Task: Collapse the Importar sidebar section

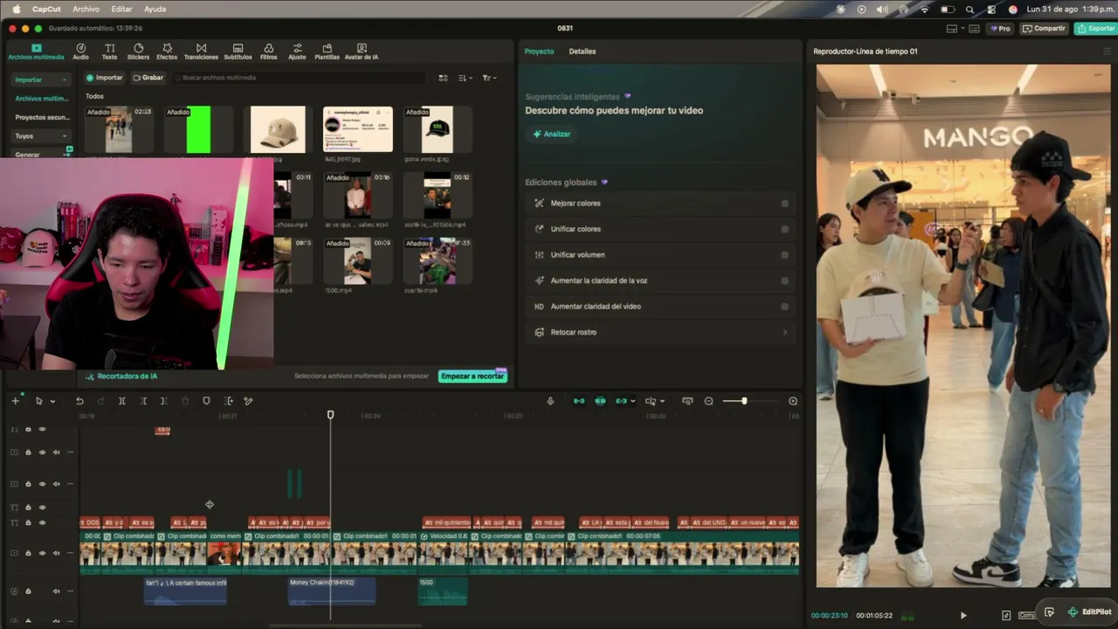Action: coord(64,80)
